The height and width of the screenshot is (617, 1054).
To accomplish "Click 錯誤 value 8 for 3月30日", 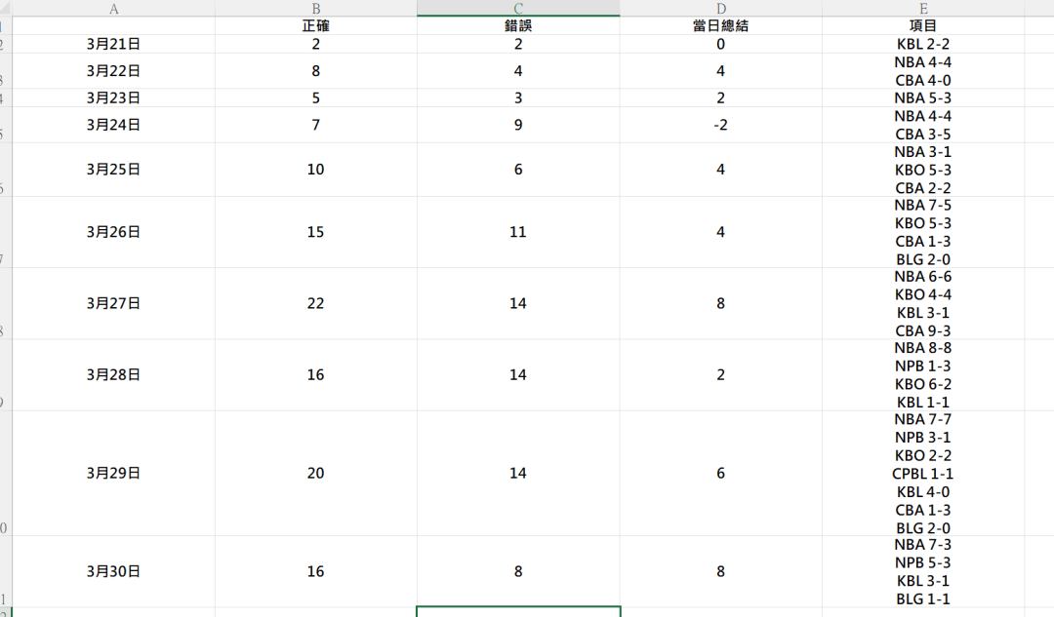I will pyautogui.click(x=518, y=571).
